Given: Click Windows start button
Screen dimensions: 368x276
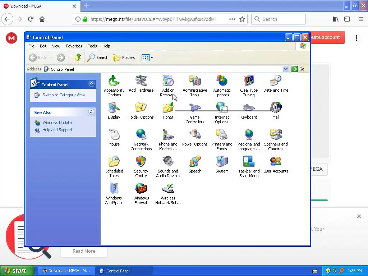Looking at the screenshot, I should [17, 271].
